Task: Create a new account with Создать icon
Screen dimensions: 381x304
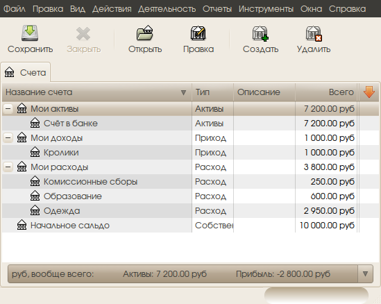Action: (260, 33)
